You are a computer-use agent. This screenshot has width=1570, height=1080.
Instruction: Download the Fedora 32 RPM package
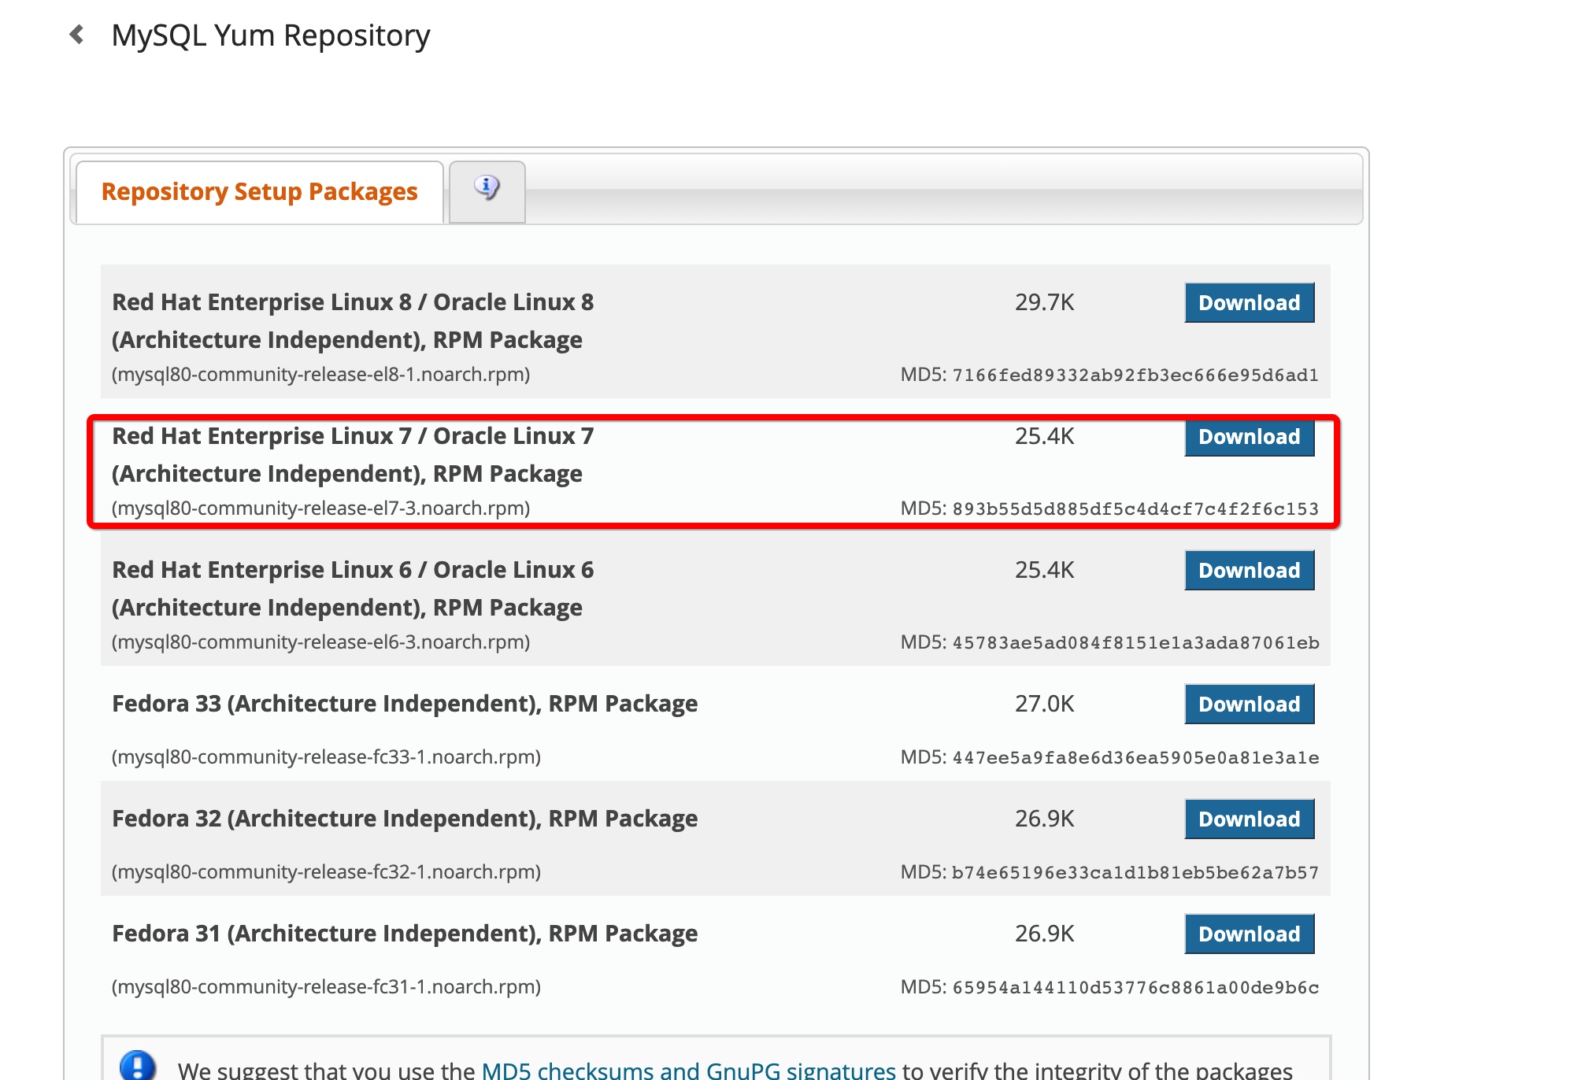pyautogui.click(x=1249, y=819)
